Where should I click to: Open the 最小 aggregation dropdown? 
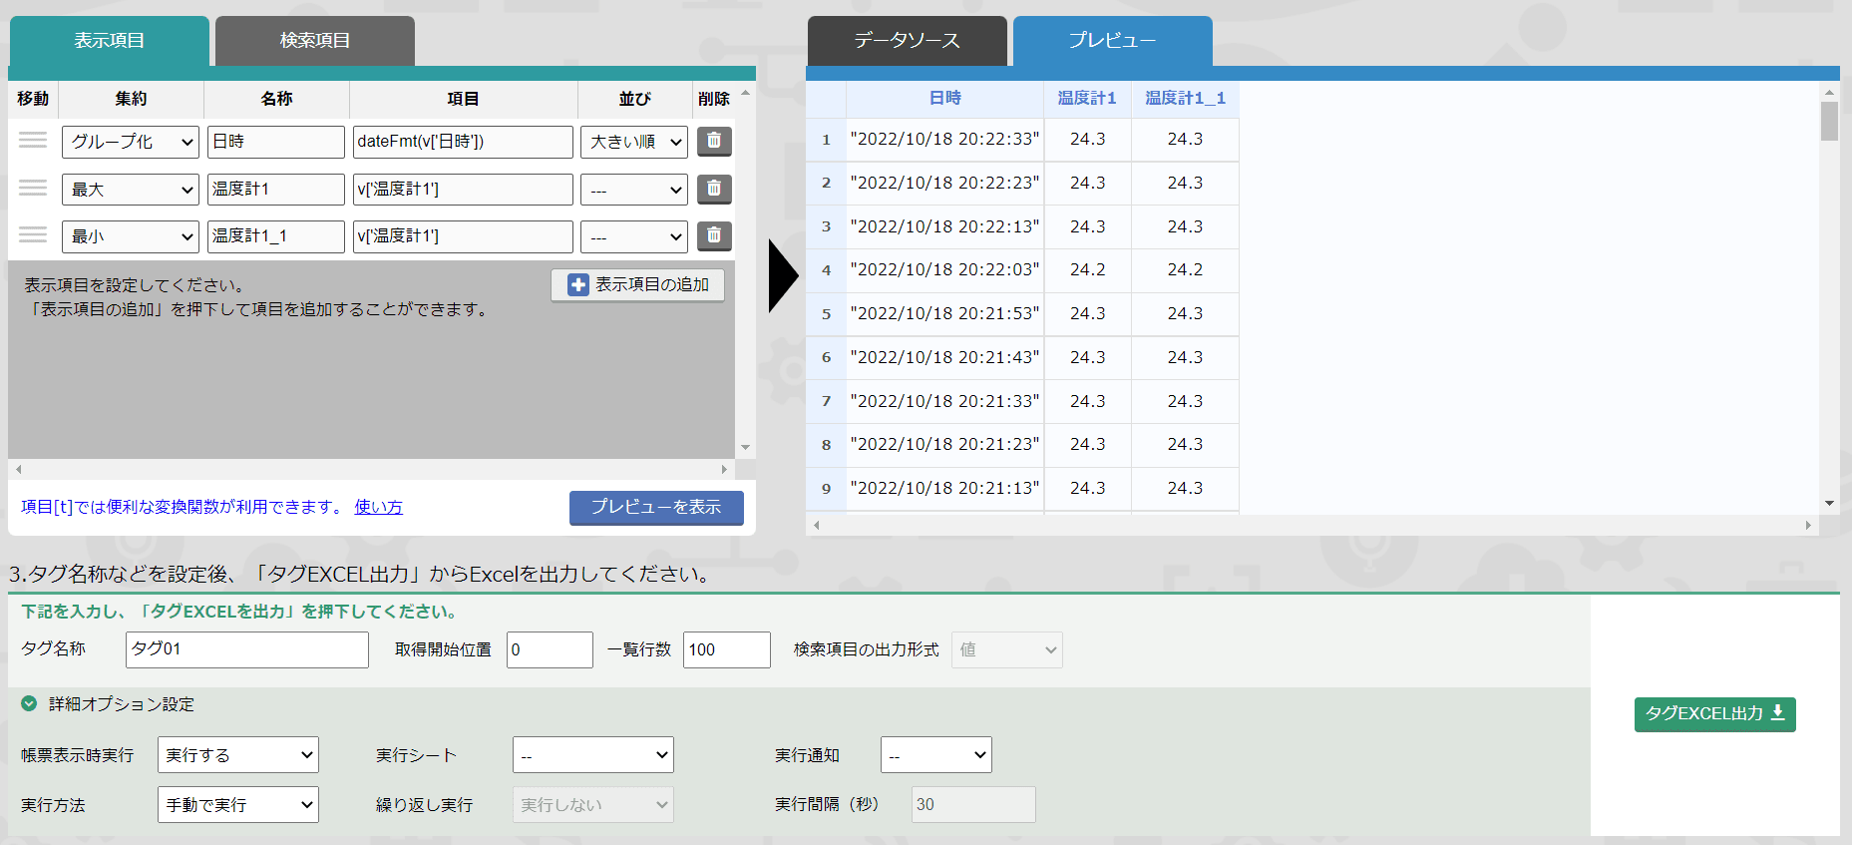131,237
